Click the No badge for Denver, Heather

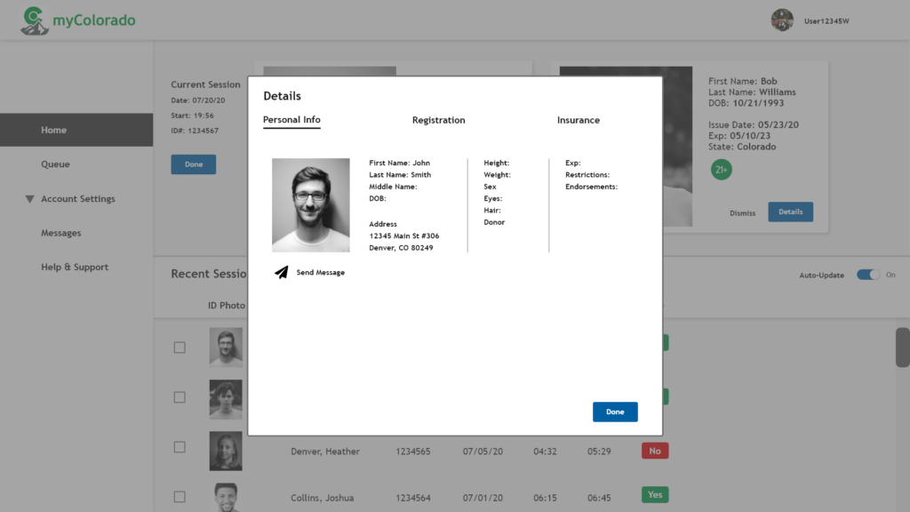pos(655,451)
